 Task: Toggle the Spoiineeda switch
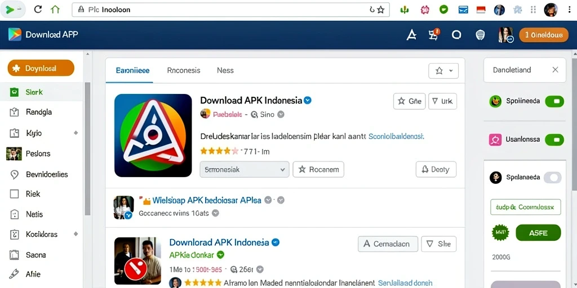[554, 101]
